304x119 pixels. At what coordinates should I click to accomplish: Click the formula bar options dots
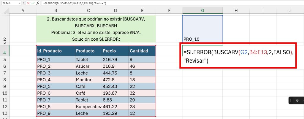[x=23, y=3]
